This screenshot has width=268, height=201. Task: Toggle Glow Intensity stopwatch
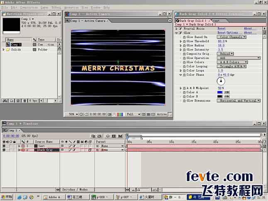pos(185,49)
